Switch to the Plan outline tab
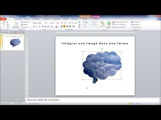 tap(15, 32)
